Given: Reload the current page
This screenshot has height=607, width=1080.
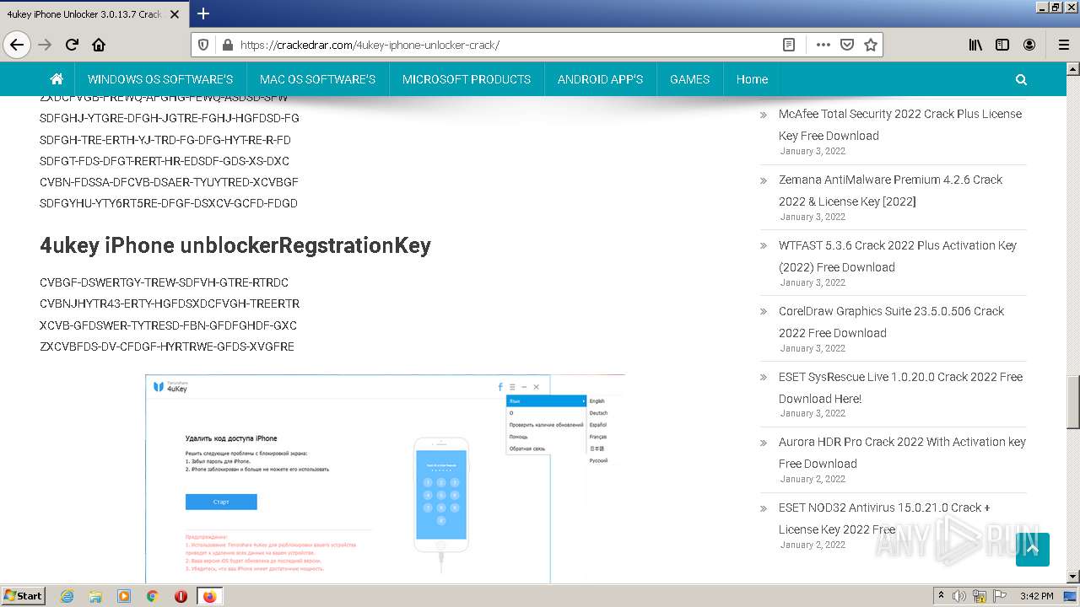Looking at the screenshot, I should [x=72, y=45].
